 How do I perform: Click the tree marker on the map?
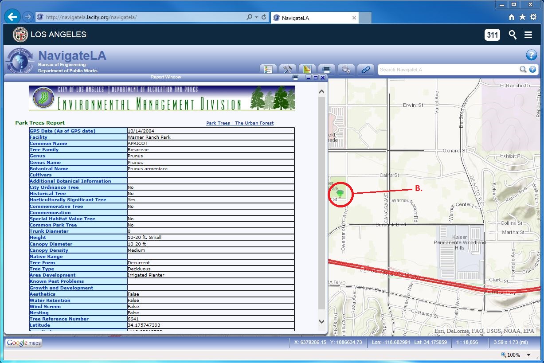click(340, 193)
